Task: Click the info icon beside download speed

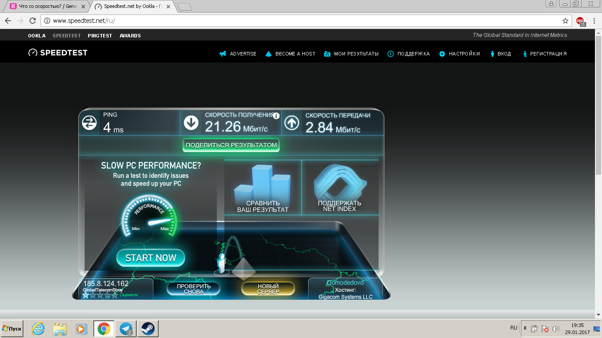Action: coord(276,116)
